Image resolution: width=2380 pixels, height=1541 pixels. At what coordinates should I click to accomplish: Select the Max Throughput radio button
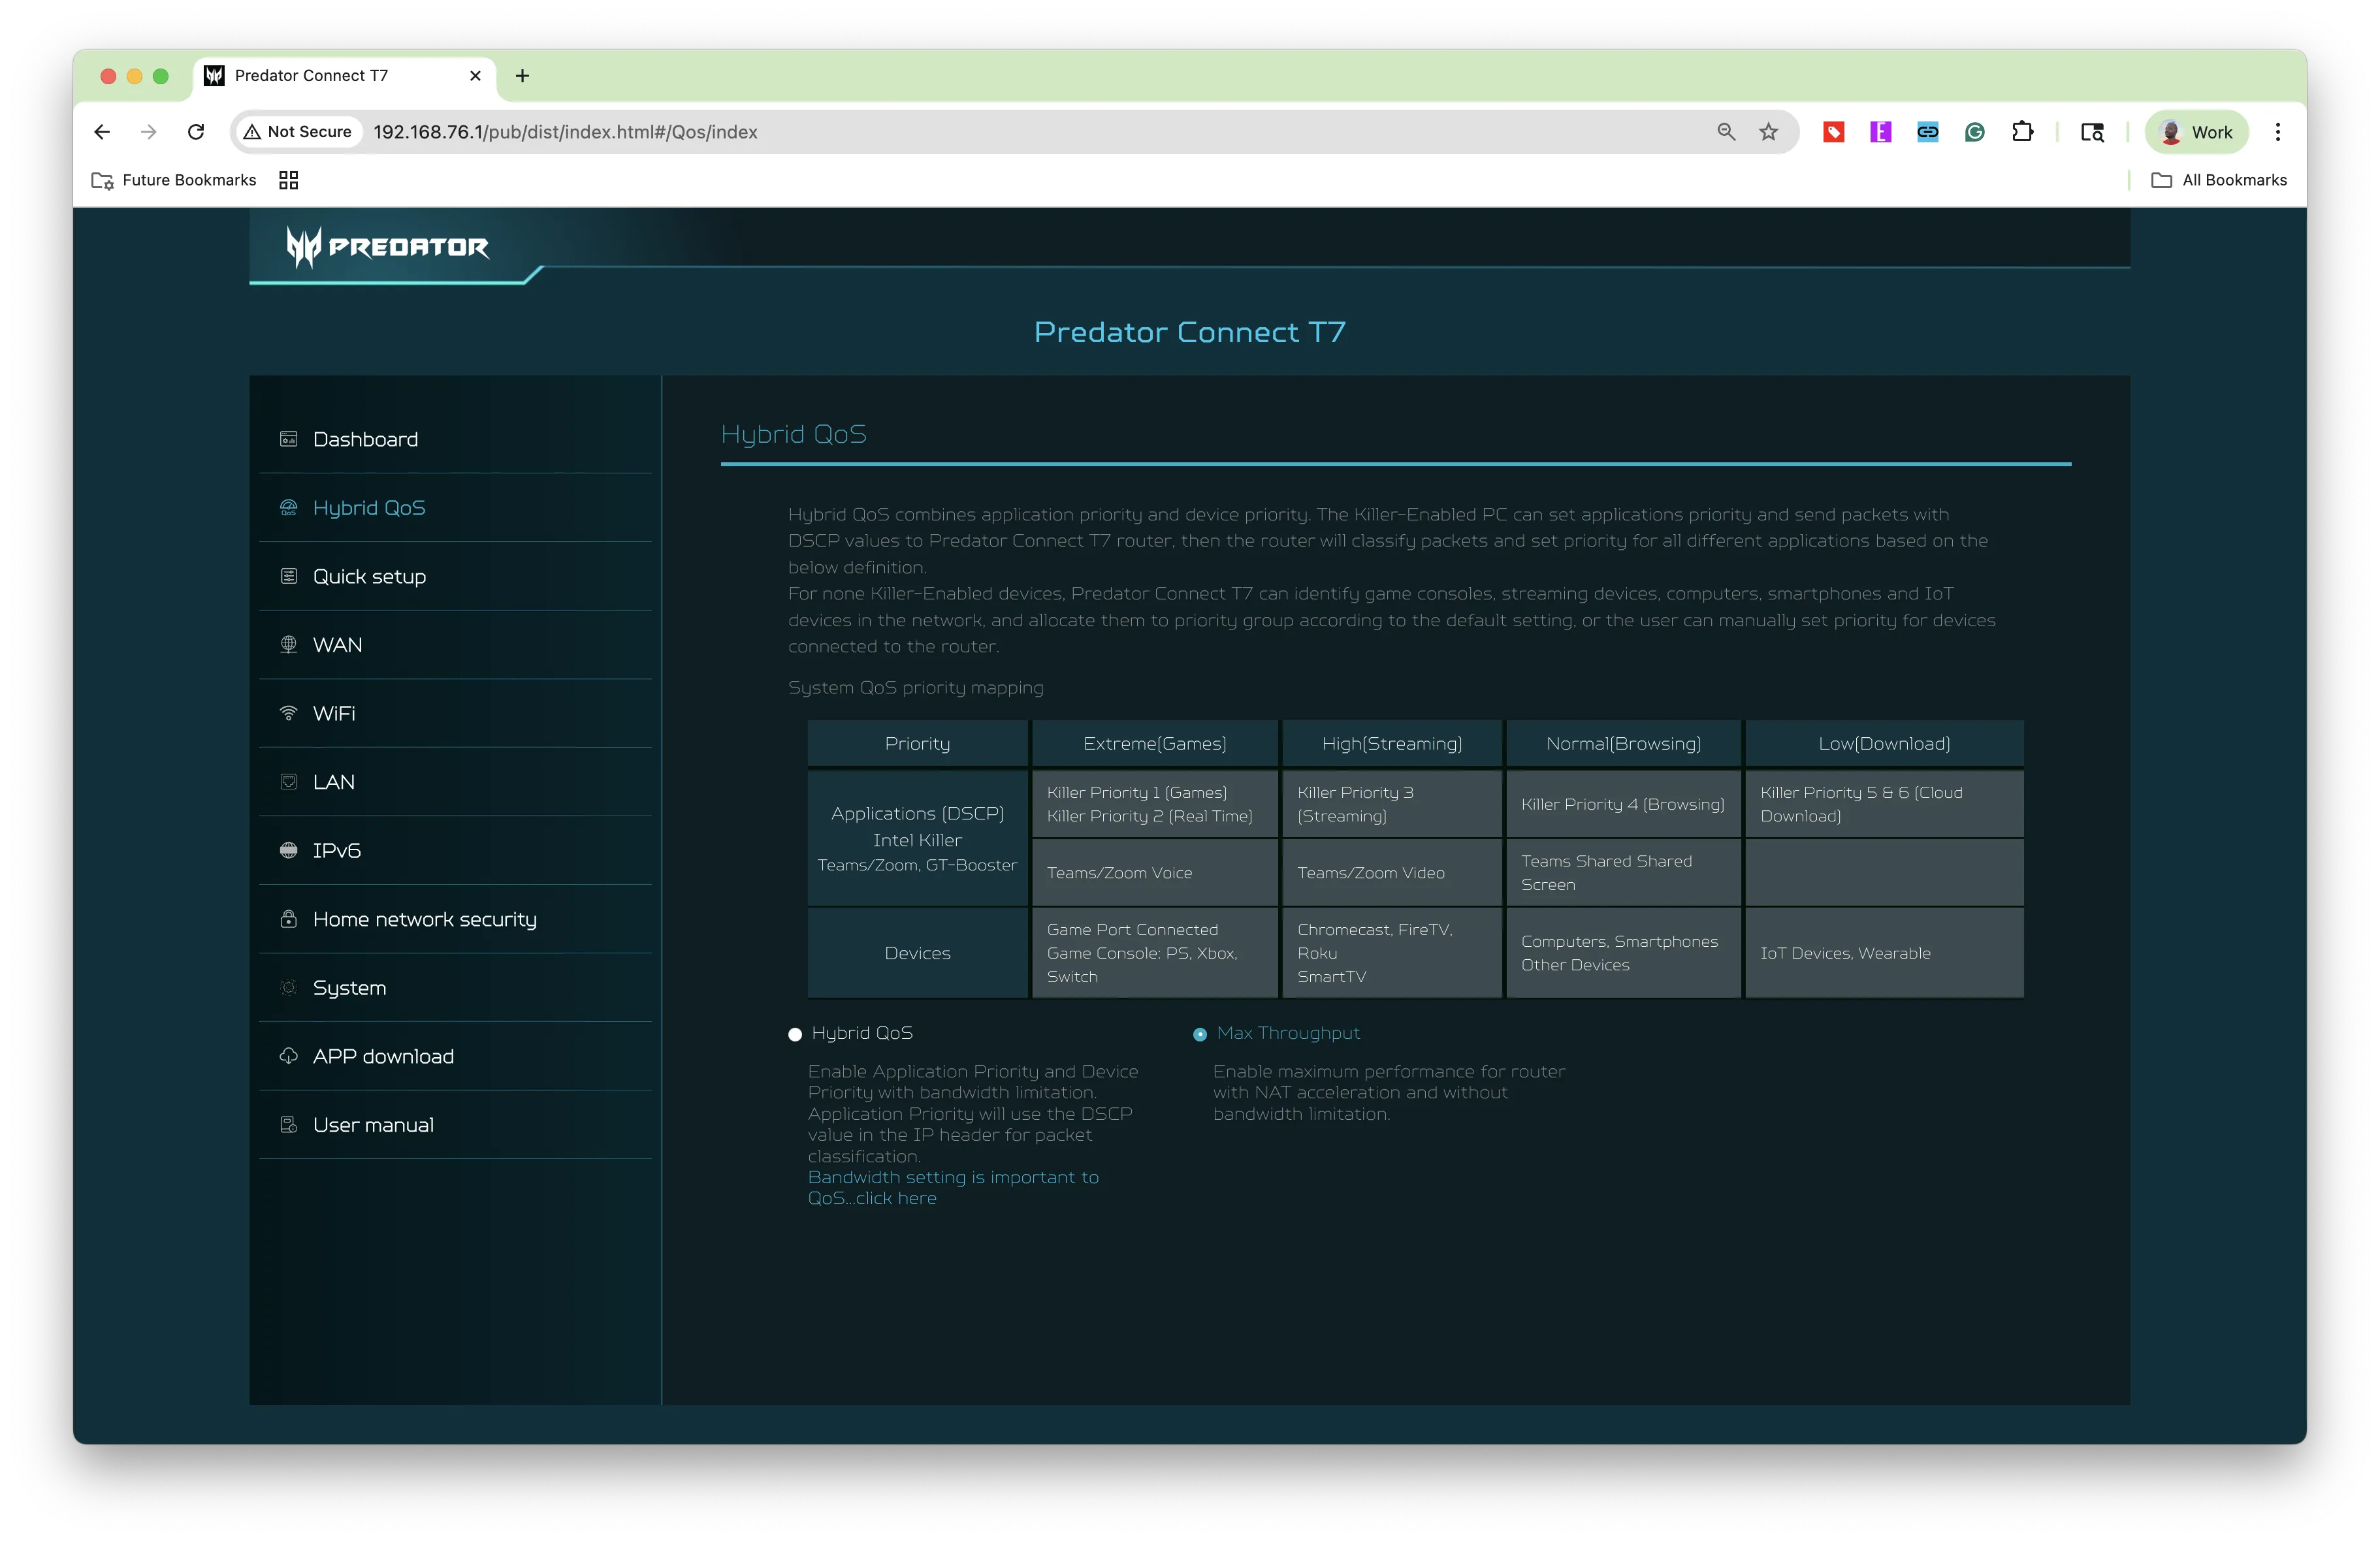pyautogui.click(x=1200, y=1034)
